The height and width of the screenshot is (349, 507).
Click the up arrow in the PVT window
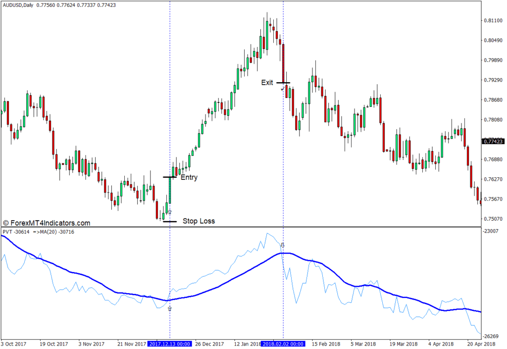point(170,308)
